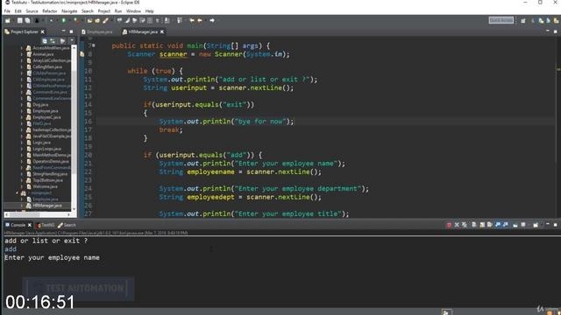Toggle the console Scroll Lock icon
This screenshot has height=315, width=561.
point(482,225)
